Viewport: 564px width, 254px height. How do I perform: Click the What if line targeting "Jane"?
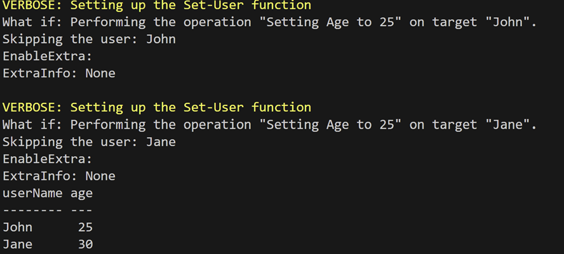click(269, 124)
